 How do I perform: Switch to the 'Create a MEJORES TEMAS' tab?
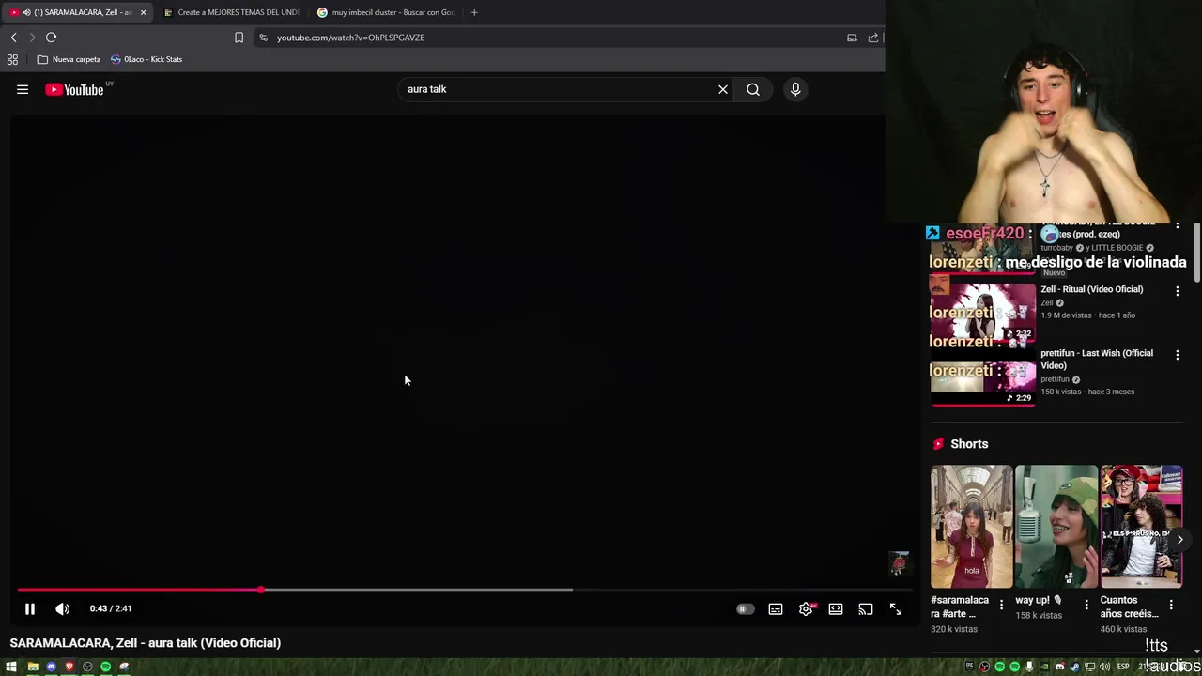[x=231, y=12]
